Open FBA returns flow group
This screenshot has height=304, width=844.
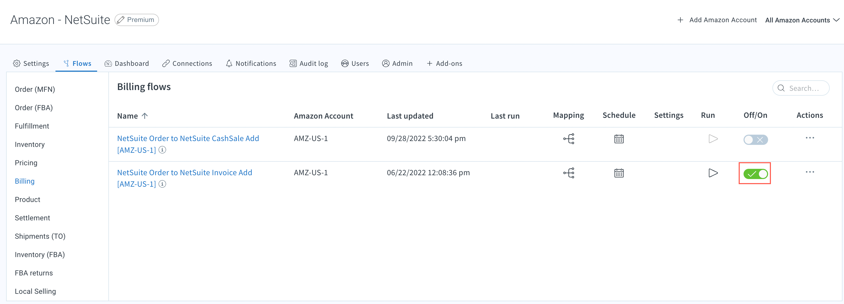click(34, 273)
